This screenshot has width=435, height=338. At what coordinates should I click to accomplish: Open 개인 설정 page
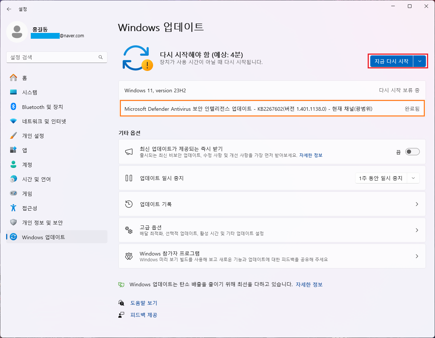57,136
